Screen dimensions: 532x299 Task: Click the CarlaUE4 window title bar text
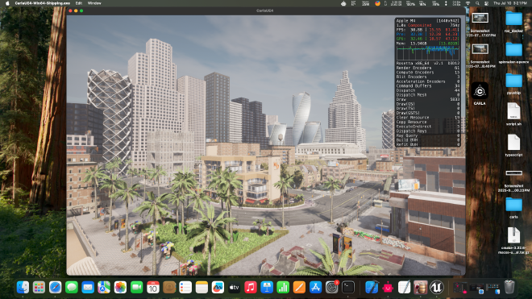tap(264, 10)
